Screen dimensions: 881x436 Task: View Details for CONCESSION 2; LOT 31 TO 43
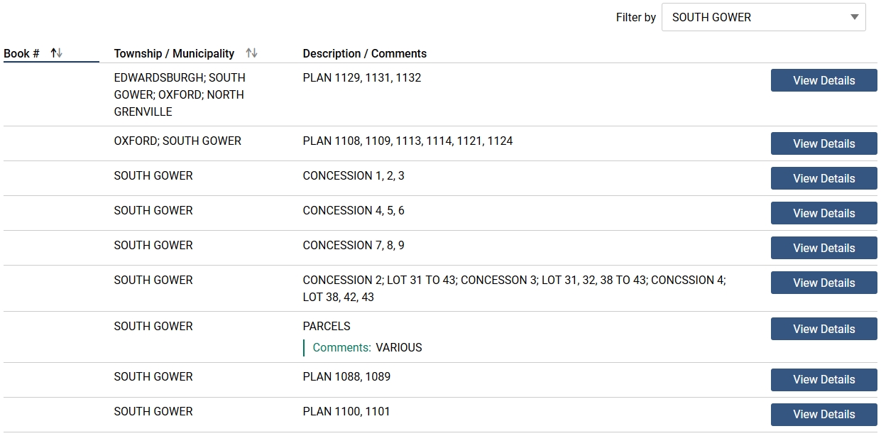(823, 283)
